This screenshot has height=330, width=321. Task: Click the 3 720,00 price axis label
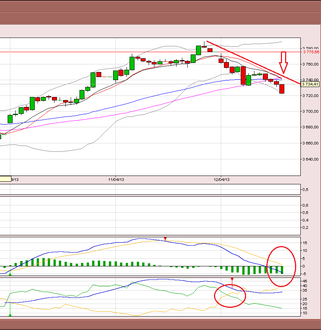311,95
